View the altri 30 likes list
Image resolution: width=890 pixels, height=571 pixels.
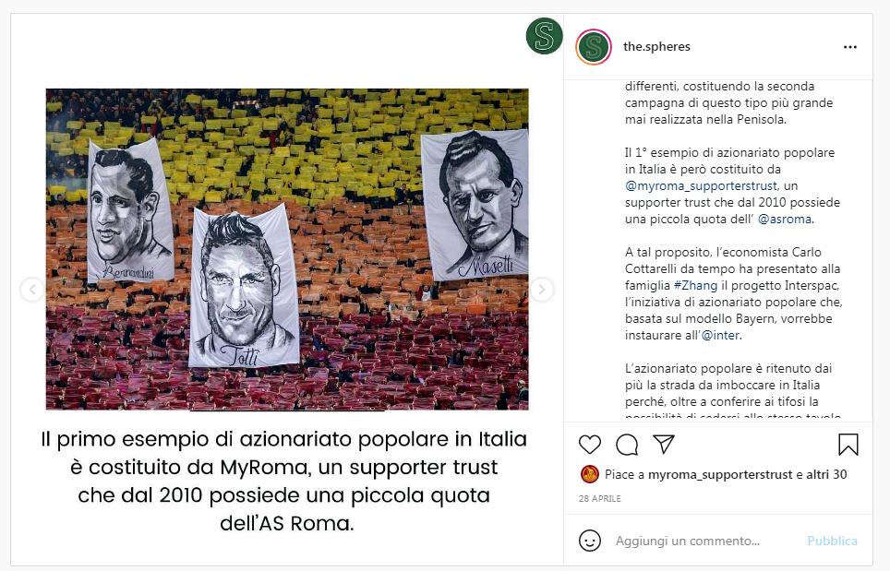pyautogui.click(x=826, y=475)
